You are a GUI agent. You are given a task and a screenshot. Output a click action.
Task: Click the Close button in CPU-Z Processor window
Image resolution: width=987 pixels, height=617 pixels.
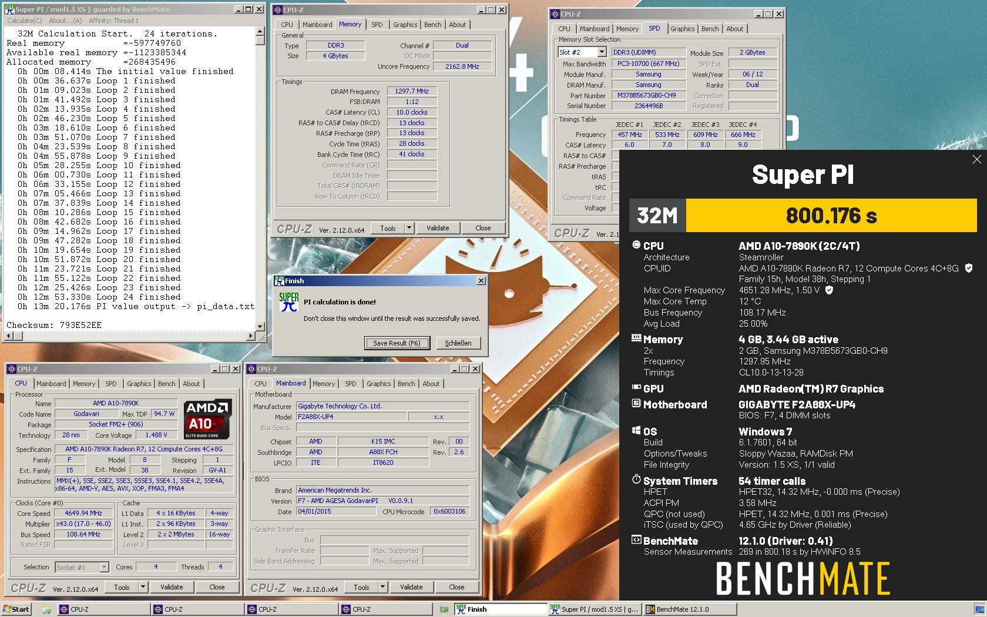(217, 587)
